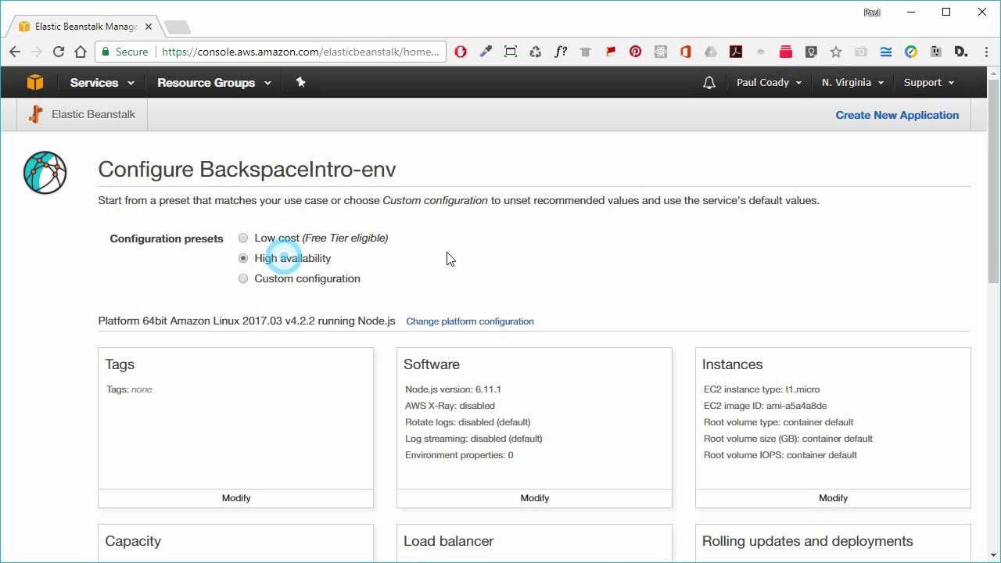Select the Low cost preset radio button
Viewport: 1001px width, 563px height.
click(243, 238)
